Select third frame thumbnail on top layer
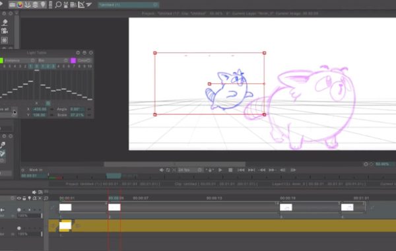396x251 pixels. point(286,207)
